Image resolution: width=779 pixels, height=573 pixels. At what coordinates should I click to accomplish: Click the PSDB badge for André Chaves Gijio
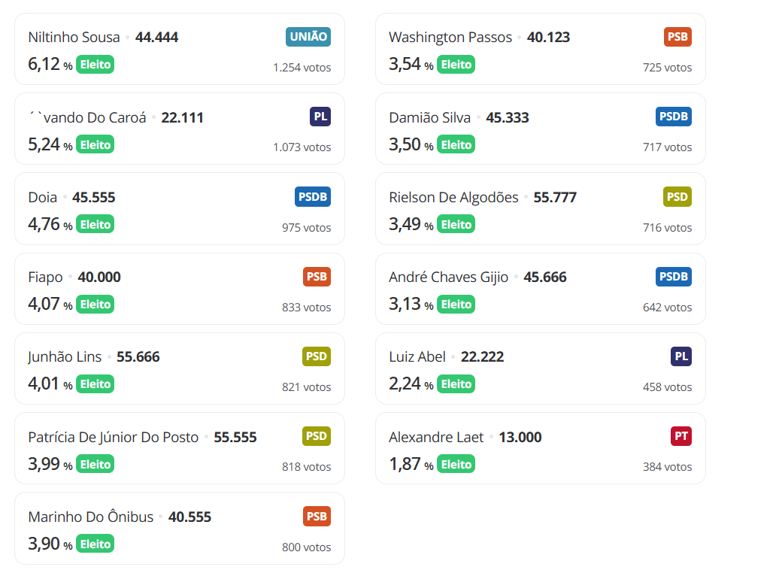tap(673, 277)
